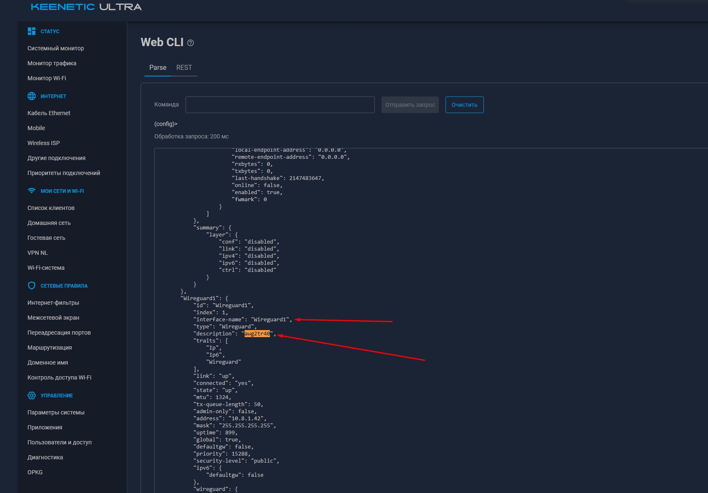
Task: Click the Status dashboard icon in sidebar
Action: pyautogui.click(x=32, y=31)
